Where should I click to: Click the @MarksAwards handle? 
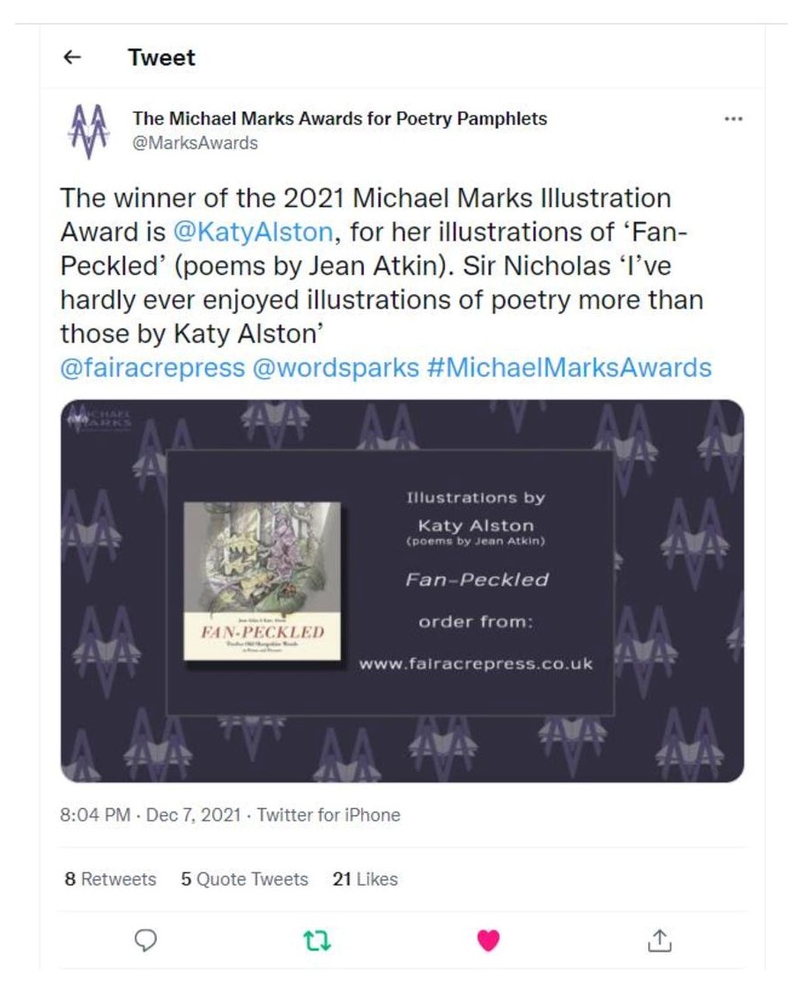(x=195, y=143)
